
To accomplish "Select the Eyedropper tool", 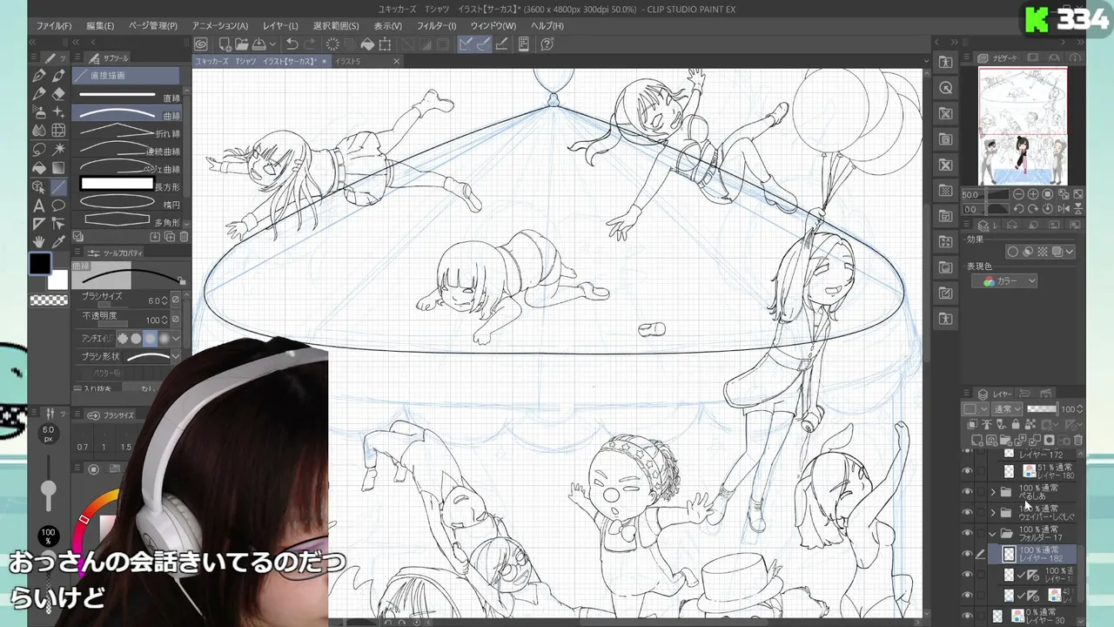I will click(x=58, y=242).
